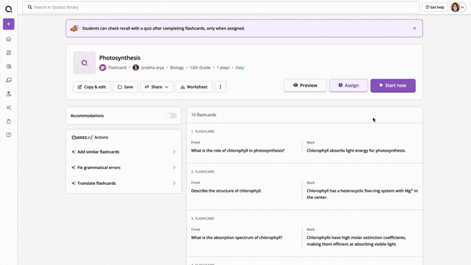Click the Preview button

305,85
